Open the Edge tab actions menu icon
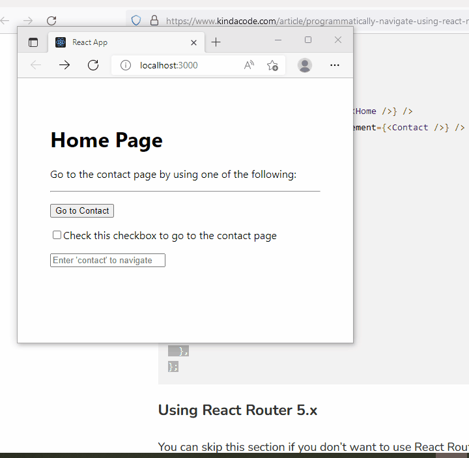The image size is (469, 458). tap(33, 42)
